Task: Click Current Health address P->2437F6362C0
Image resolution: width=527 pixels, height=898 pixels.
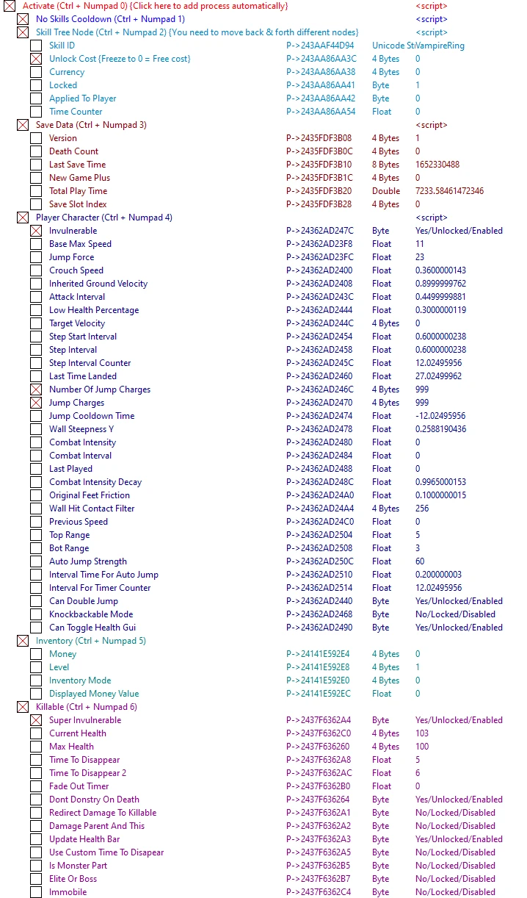Action: [319, 733]
